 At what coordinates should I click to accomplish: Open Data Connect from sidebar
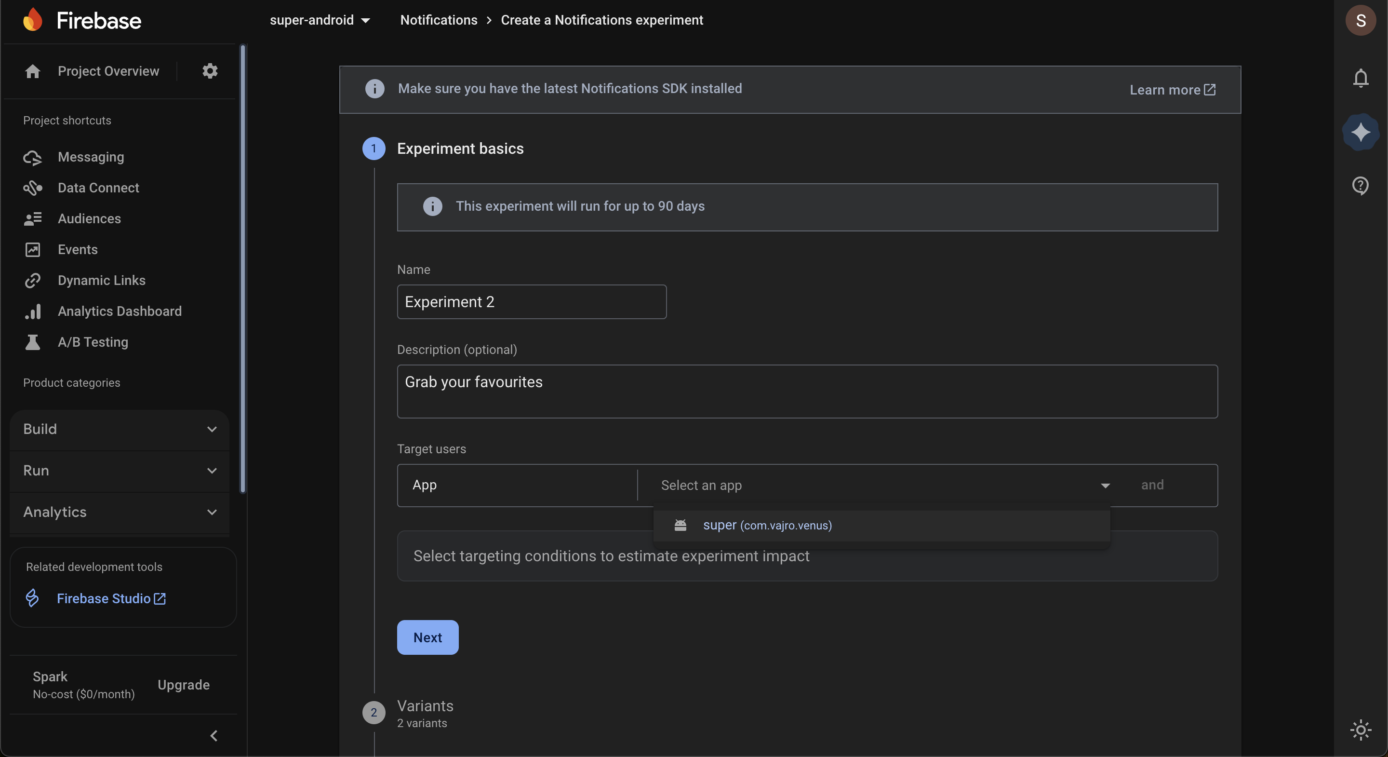pyautogui.click(x=98, y=188)
